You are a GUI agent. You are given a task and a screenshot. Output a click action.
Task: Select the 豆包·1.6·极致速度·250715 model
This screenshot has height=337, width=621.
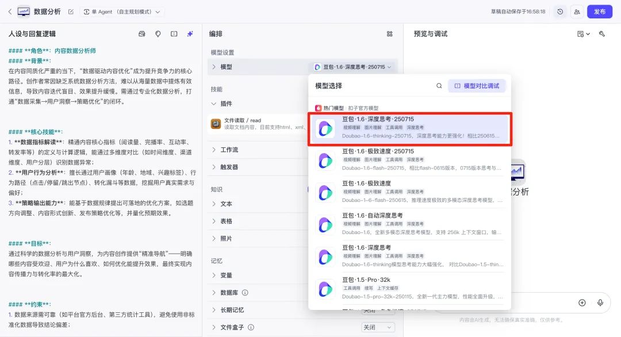409,161
